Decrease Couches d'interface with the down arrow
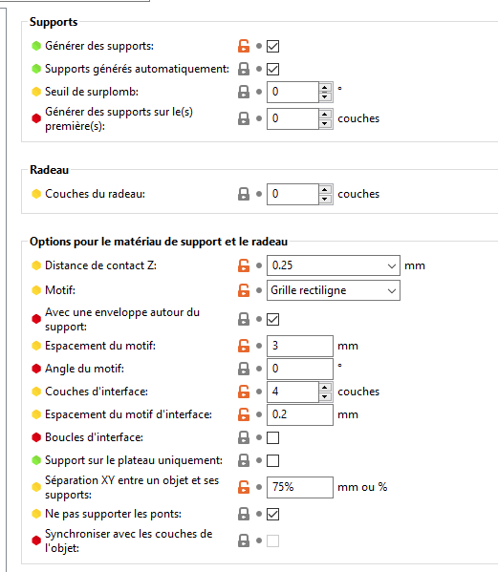 325,396
